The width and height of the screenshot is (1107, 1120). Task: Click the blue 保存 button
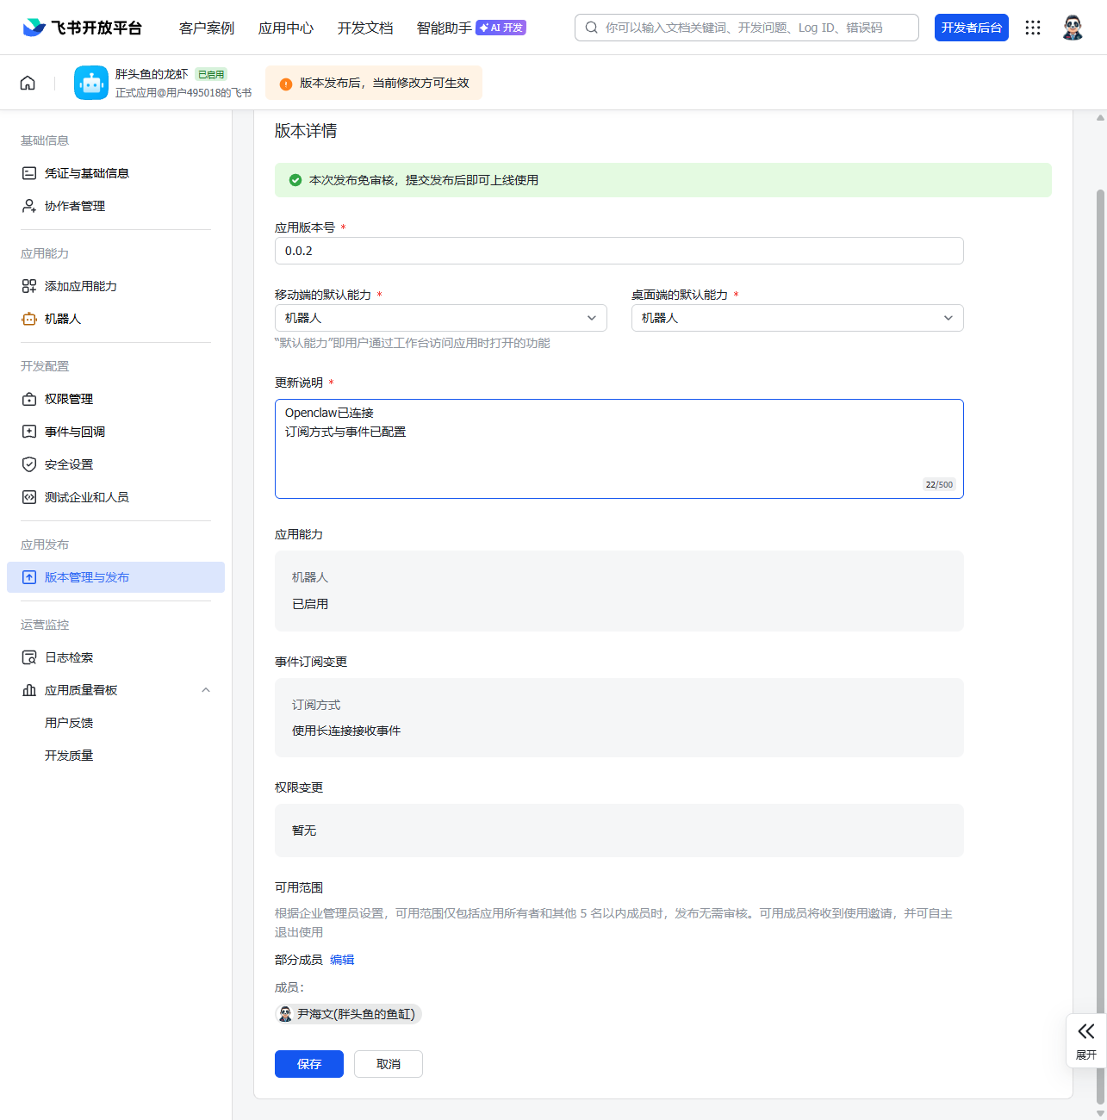point(309,1064)
